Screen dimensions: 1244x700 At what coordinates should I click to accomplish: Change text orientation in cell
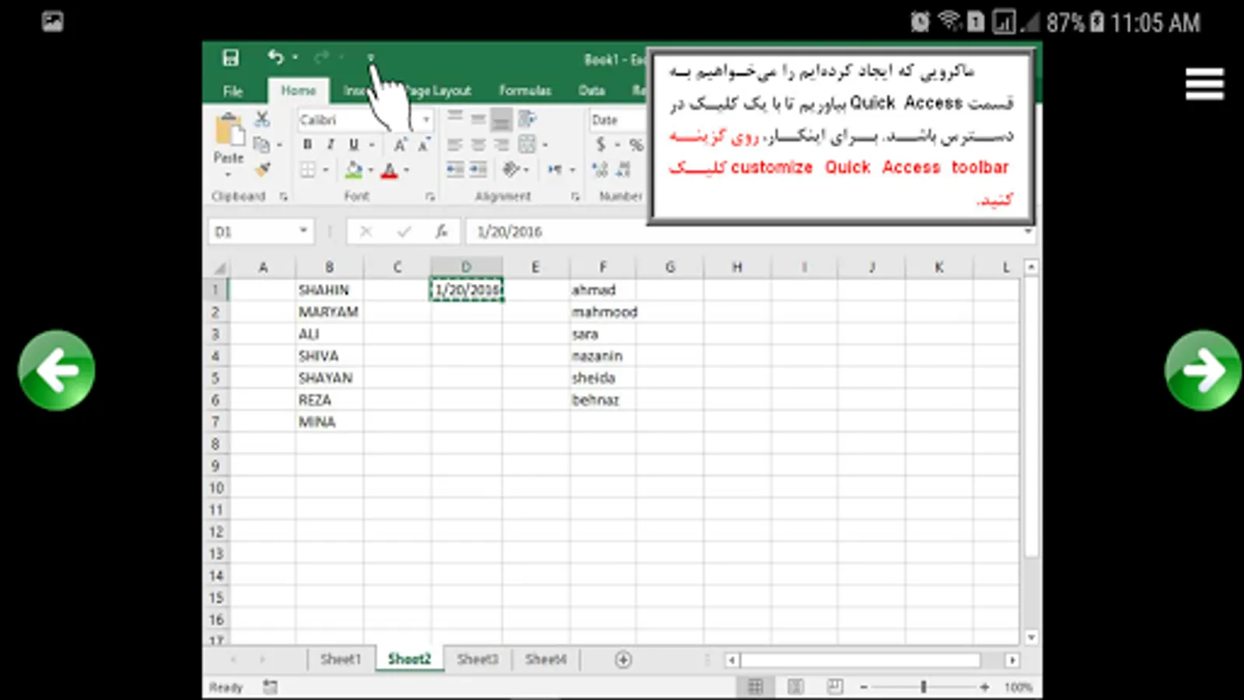pyautogui.click(x=511, y=170)
